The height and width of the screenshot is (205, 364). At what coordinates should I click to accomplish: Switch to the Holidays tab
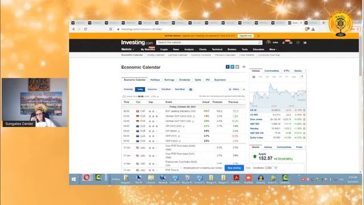click(x=155, y=80)
